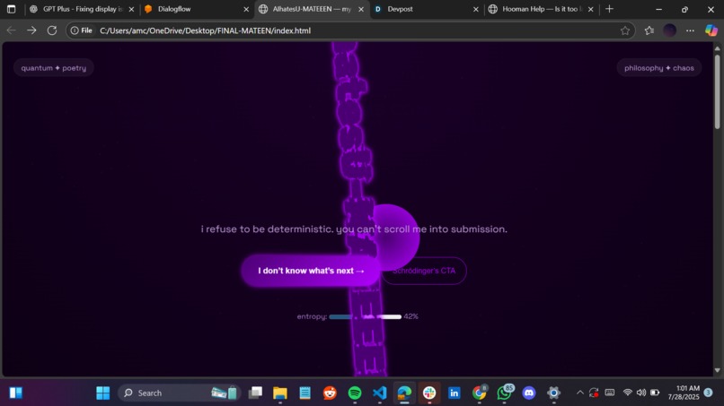
Task: View site information File icon
Action: (81, 30)
